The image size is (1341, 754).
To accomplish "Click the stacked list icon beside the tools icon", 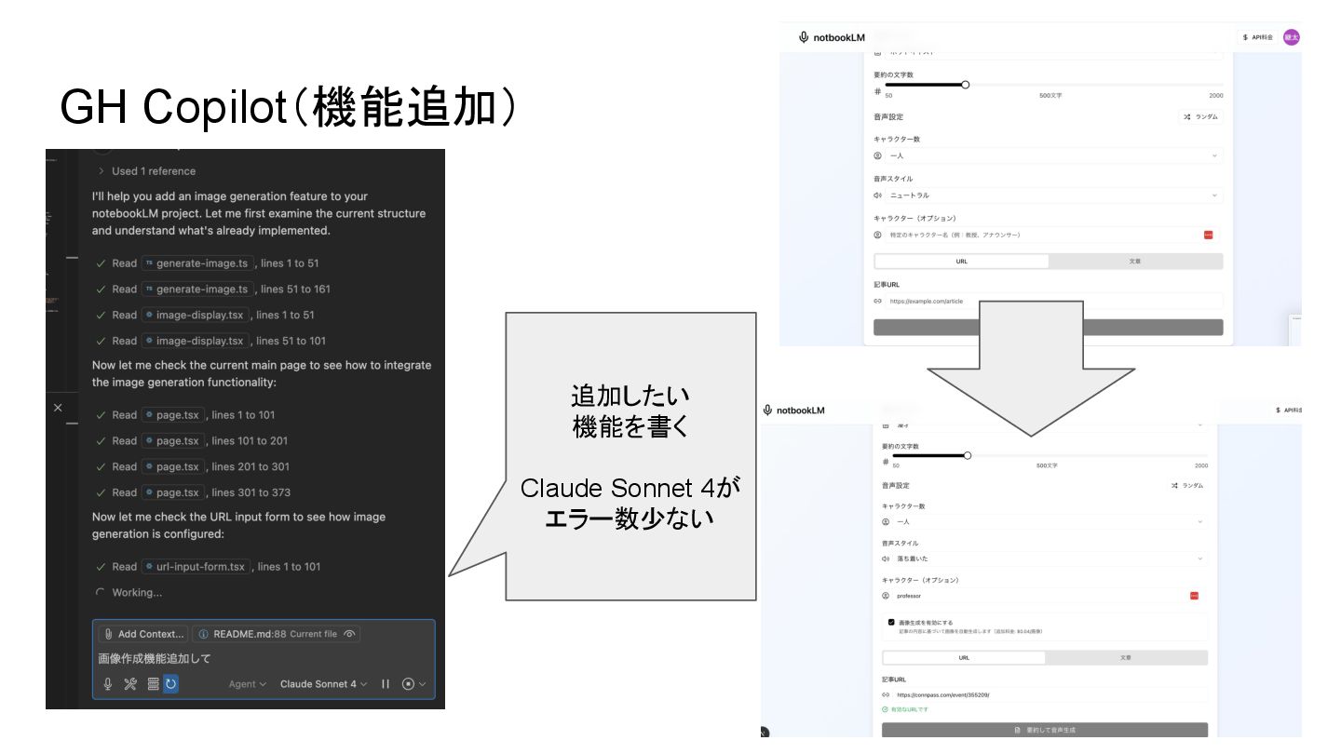I will click(153, 684).
